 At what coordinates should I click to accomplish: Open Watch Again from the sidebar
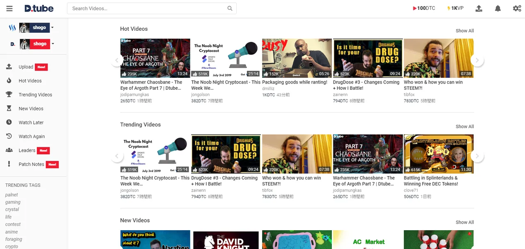[x=32, y=136]
